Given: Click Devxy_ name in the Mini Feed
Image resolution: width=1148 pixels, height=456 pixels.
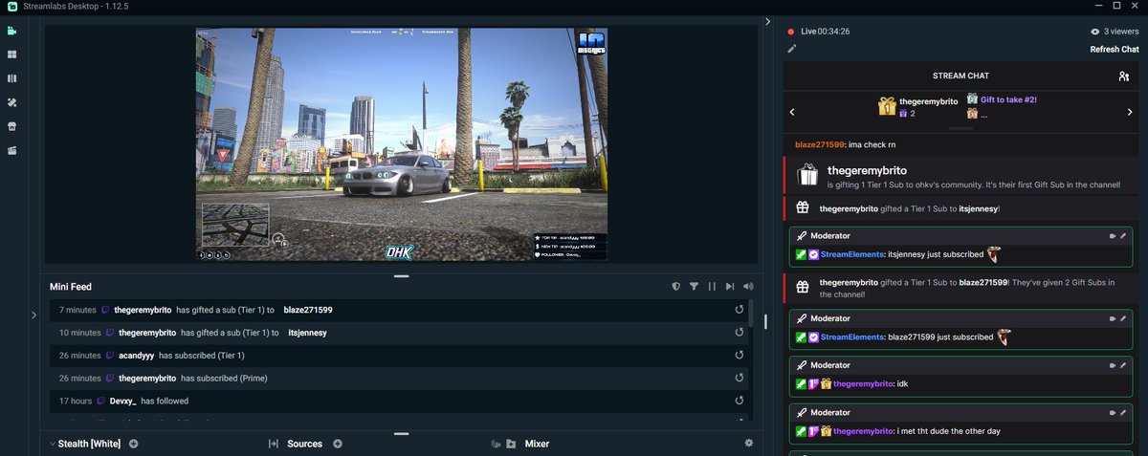Looking at the screenshot, I should pyautogui.click(x=123, y=402).
